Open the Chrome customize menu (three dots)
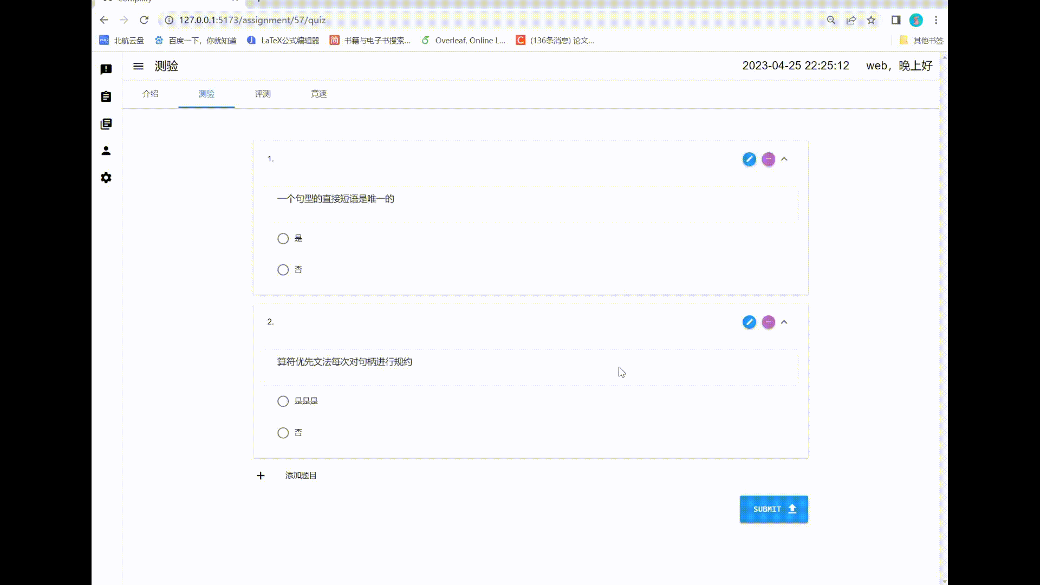The image size is (1040, 585). click(936, 20)
